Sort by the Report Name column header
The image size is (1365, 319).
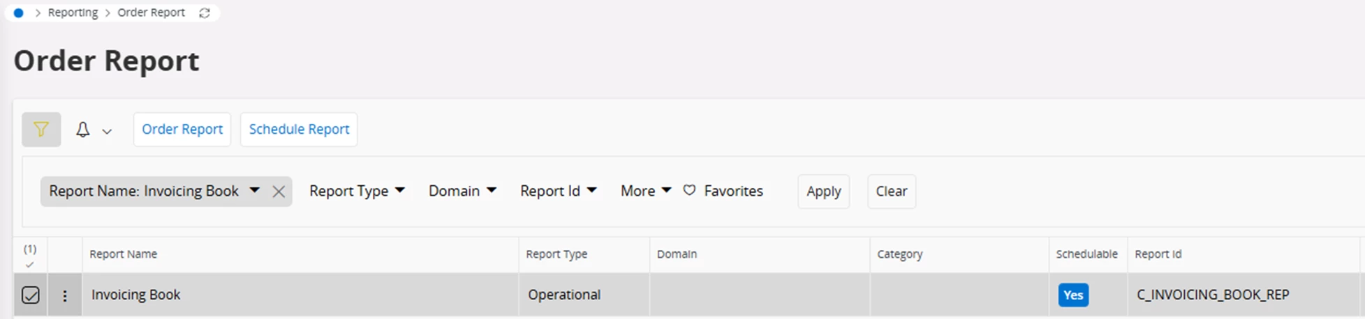coord(124,254)
